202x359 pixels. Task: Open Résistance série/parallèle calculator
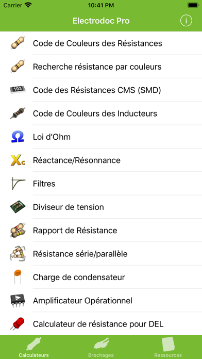coord(101,254)
